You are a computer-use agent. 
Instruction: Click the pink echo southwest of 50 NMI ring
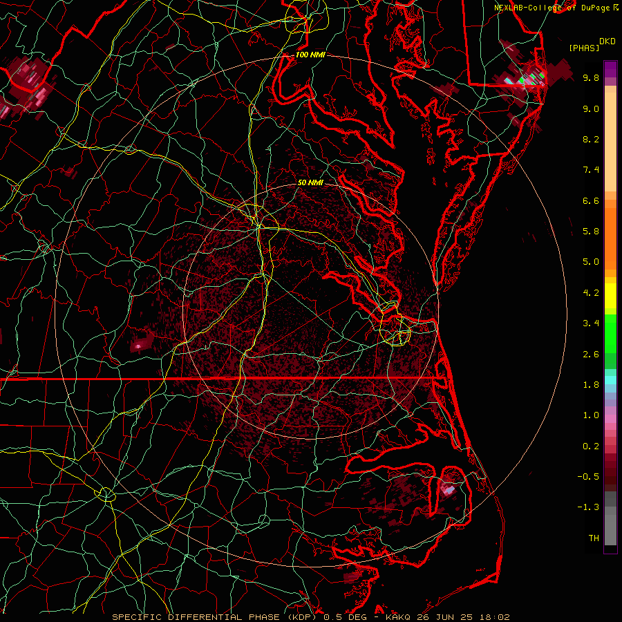tap(138, 346)
